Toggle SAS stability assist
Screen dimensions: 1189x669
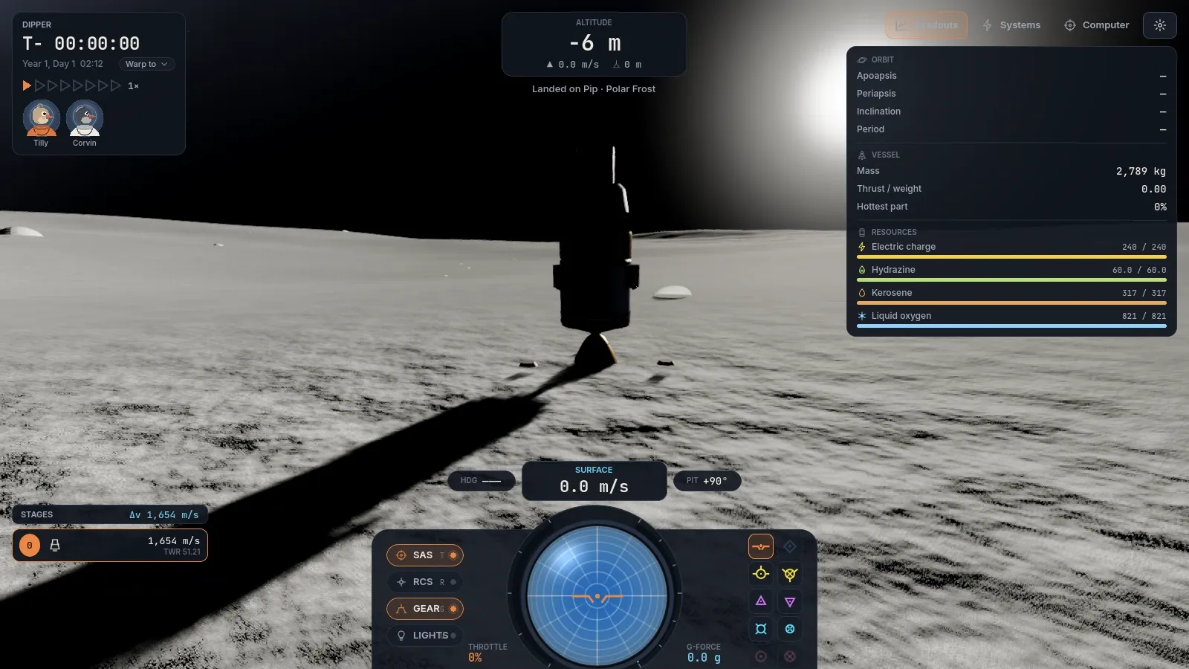point(425,555)
